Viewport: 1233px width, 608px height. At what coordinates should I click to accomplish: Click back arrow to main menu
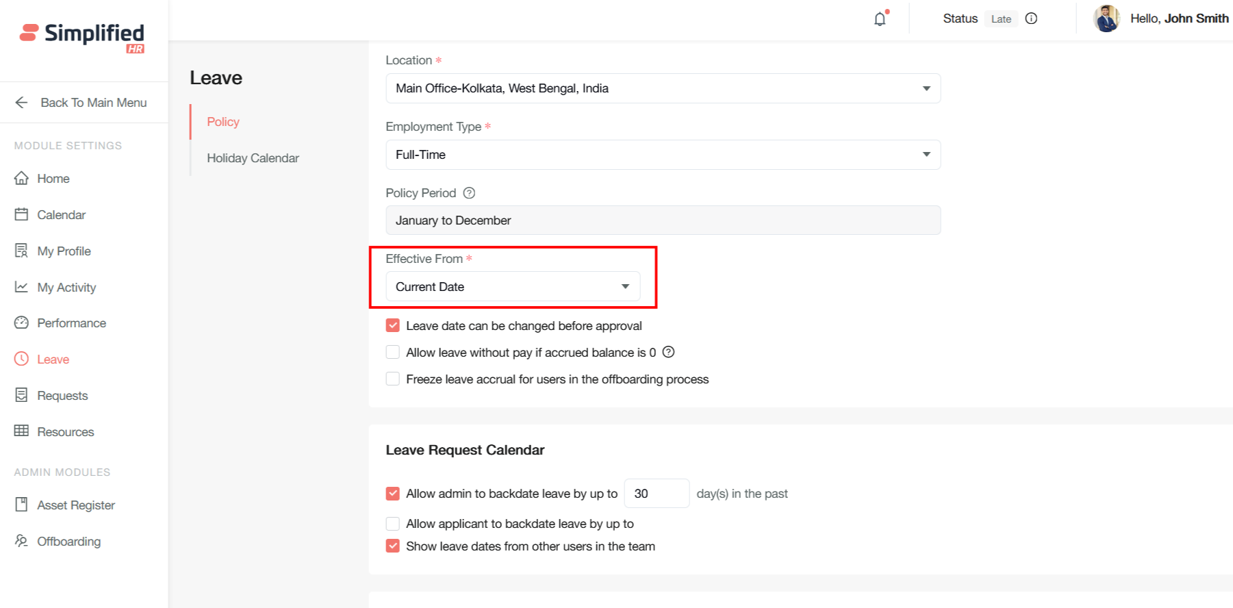pyautogui.click(x=22, y=103)
